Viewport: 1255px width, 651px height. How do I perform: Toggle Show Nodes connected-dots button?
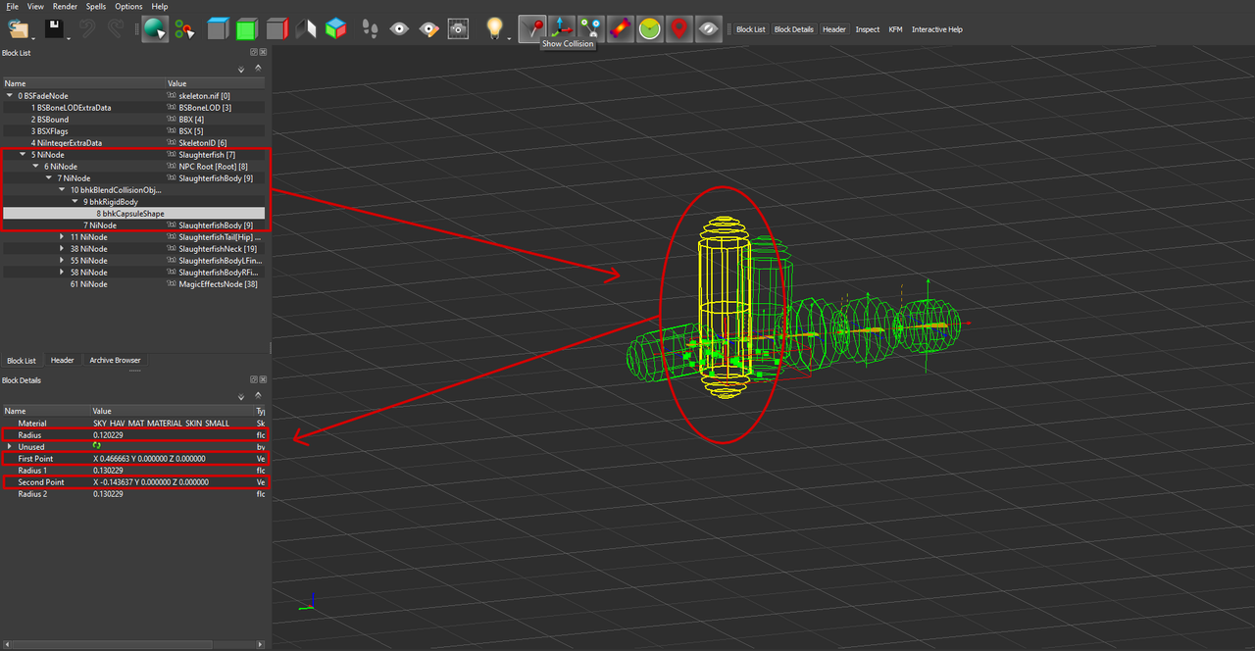tap(590, 29)
